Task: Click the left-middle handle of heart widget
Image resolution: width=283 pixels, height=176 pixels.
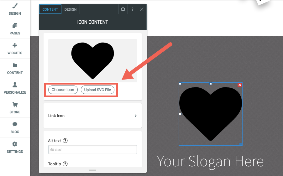Action: coord(180,114)
